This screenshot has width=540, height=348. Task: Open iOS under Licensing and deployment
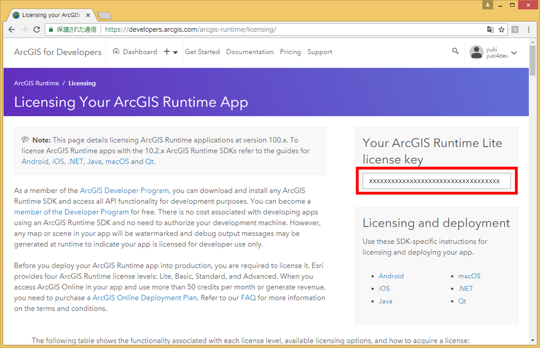pos(384,288)
